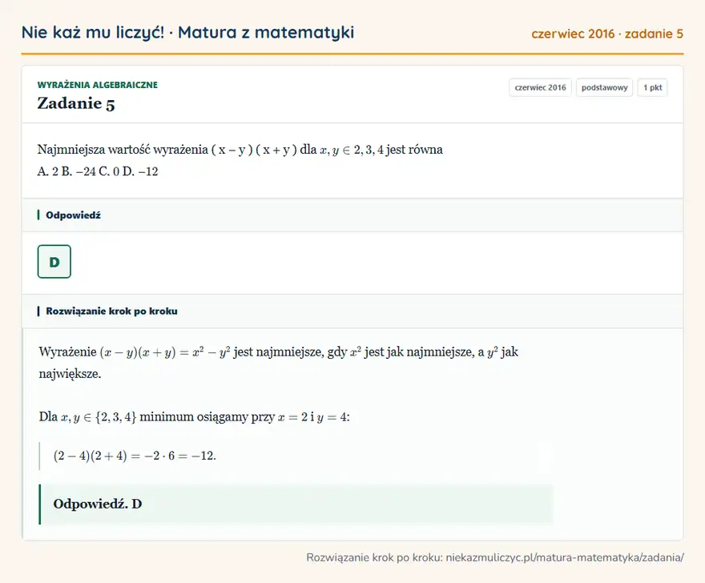Click the explanation paragraph starting with 'Wyrażenie (x − y)(x + y)'
The width and height of the screenshot is (705, 583).
(279, 363)
